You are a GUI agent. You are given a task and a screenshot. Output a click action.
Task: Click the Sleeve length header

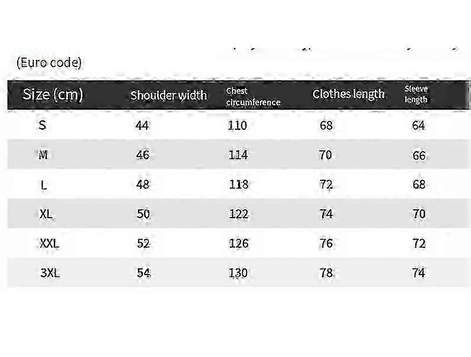[x=416, y=94]
